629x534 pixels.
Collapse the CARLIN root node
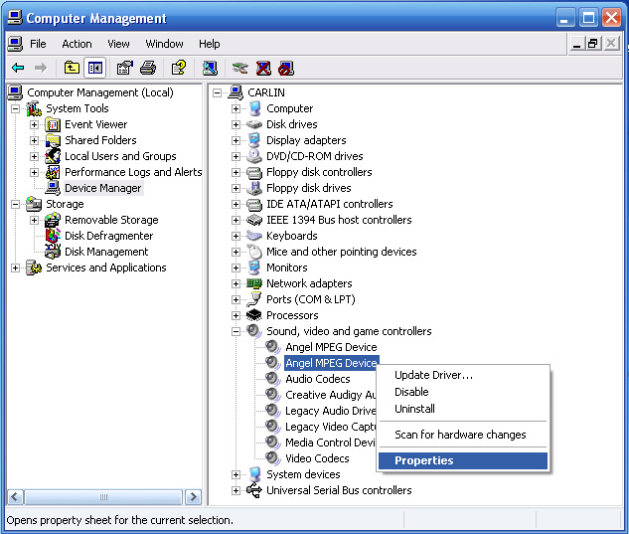click(217, 93)
